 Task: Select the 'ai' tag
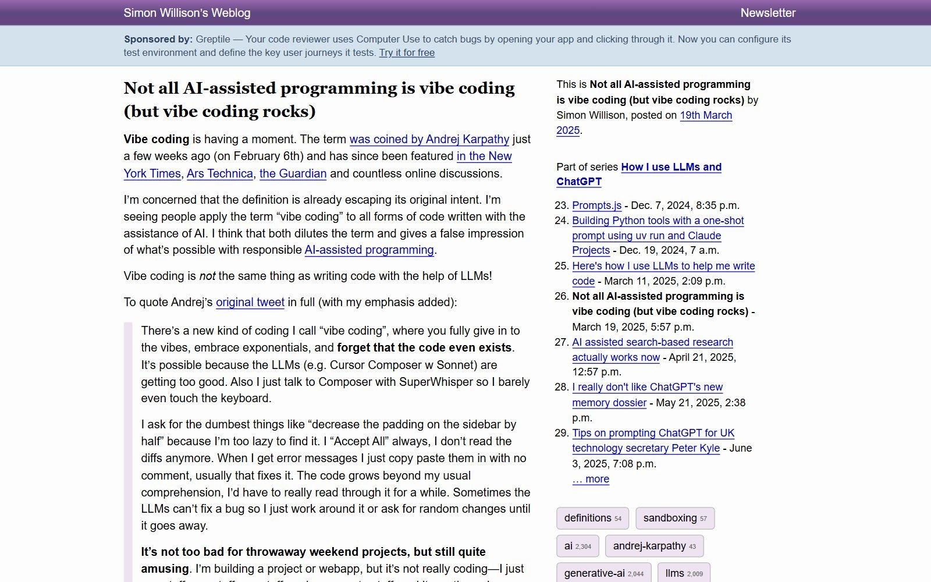(577, 546)
